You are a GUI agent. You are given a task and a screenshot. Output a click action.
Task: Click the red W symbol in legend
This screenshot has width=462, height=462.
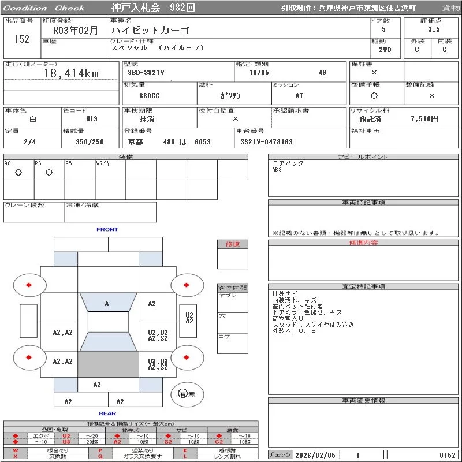[16, 450]
